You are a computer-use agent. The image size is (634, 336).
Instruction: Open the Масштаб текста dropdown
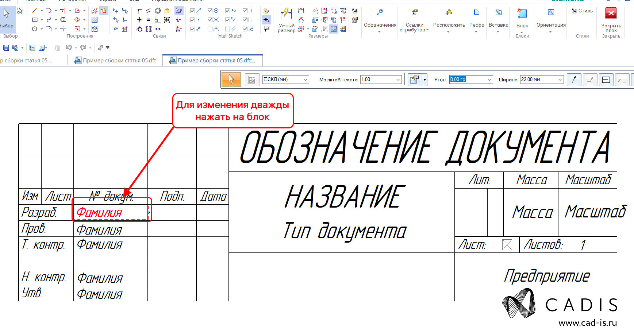398,80
